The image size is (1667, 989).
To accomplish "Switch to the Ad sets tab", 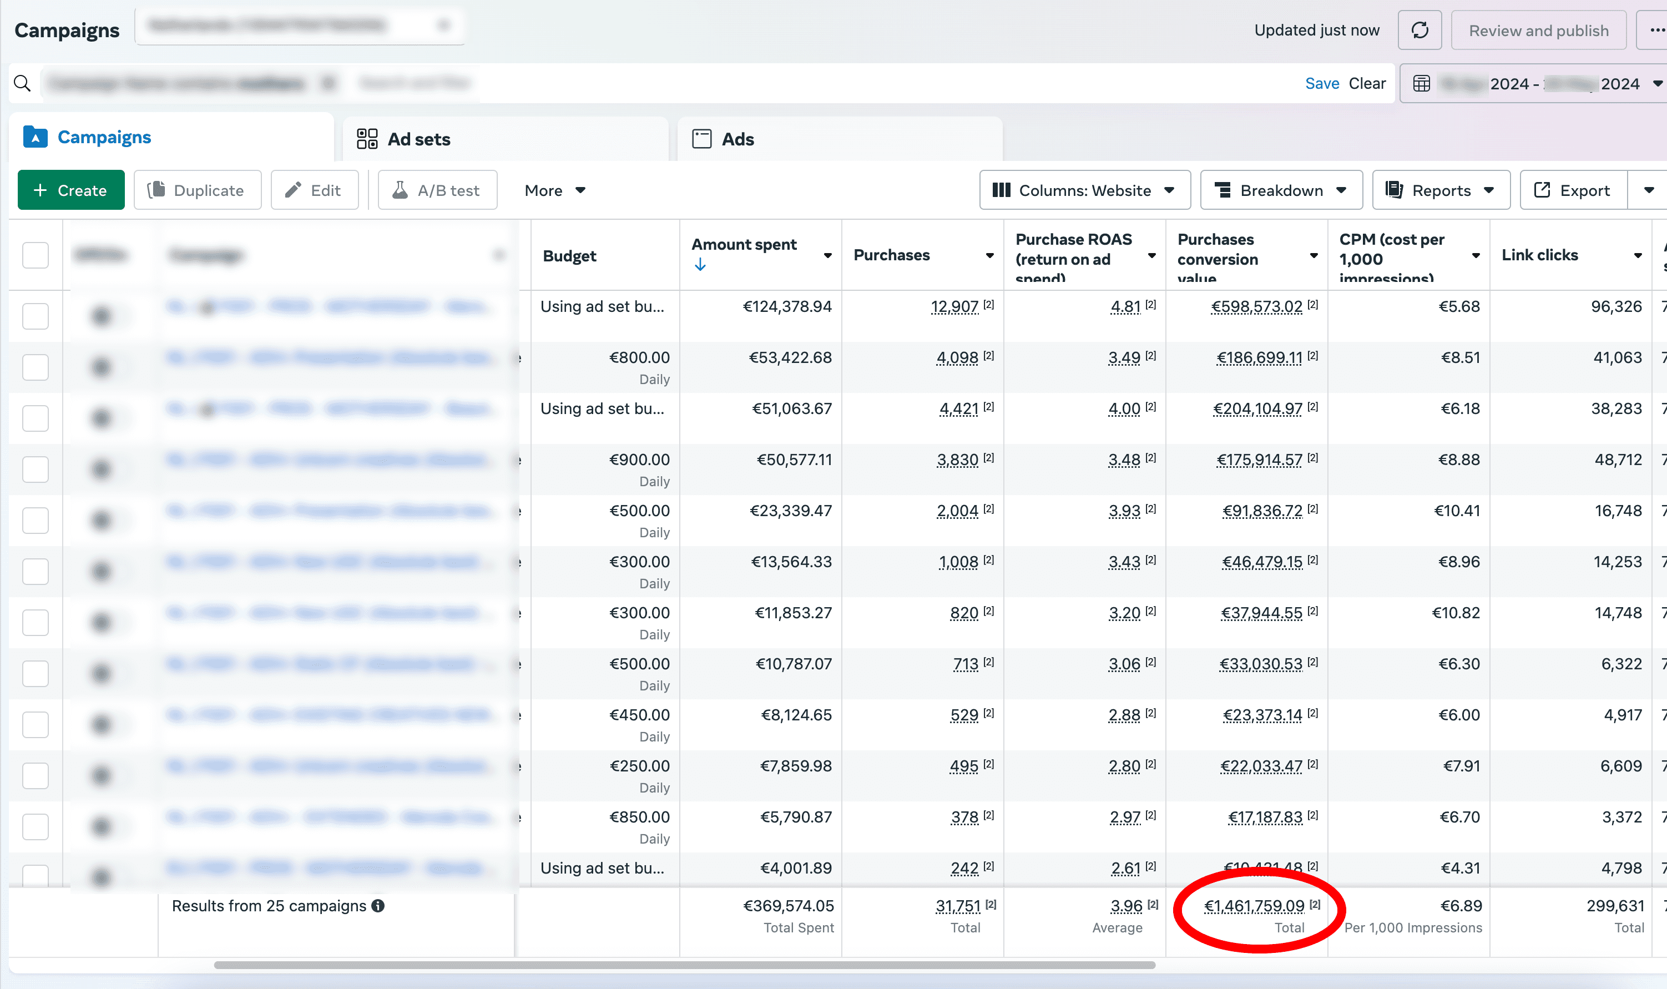I will tap(506, 139).
